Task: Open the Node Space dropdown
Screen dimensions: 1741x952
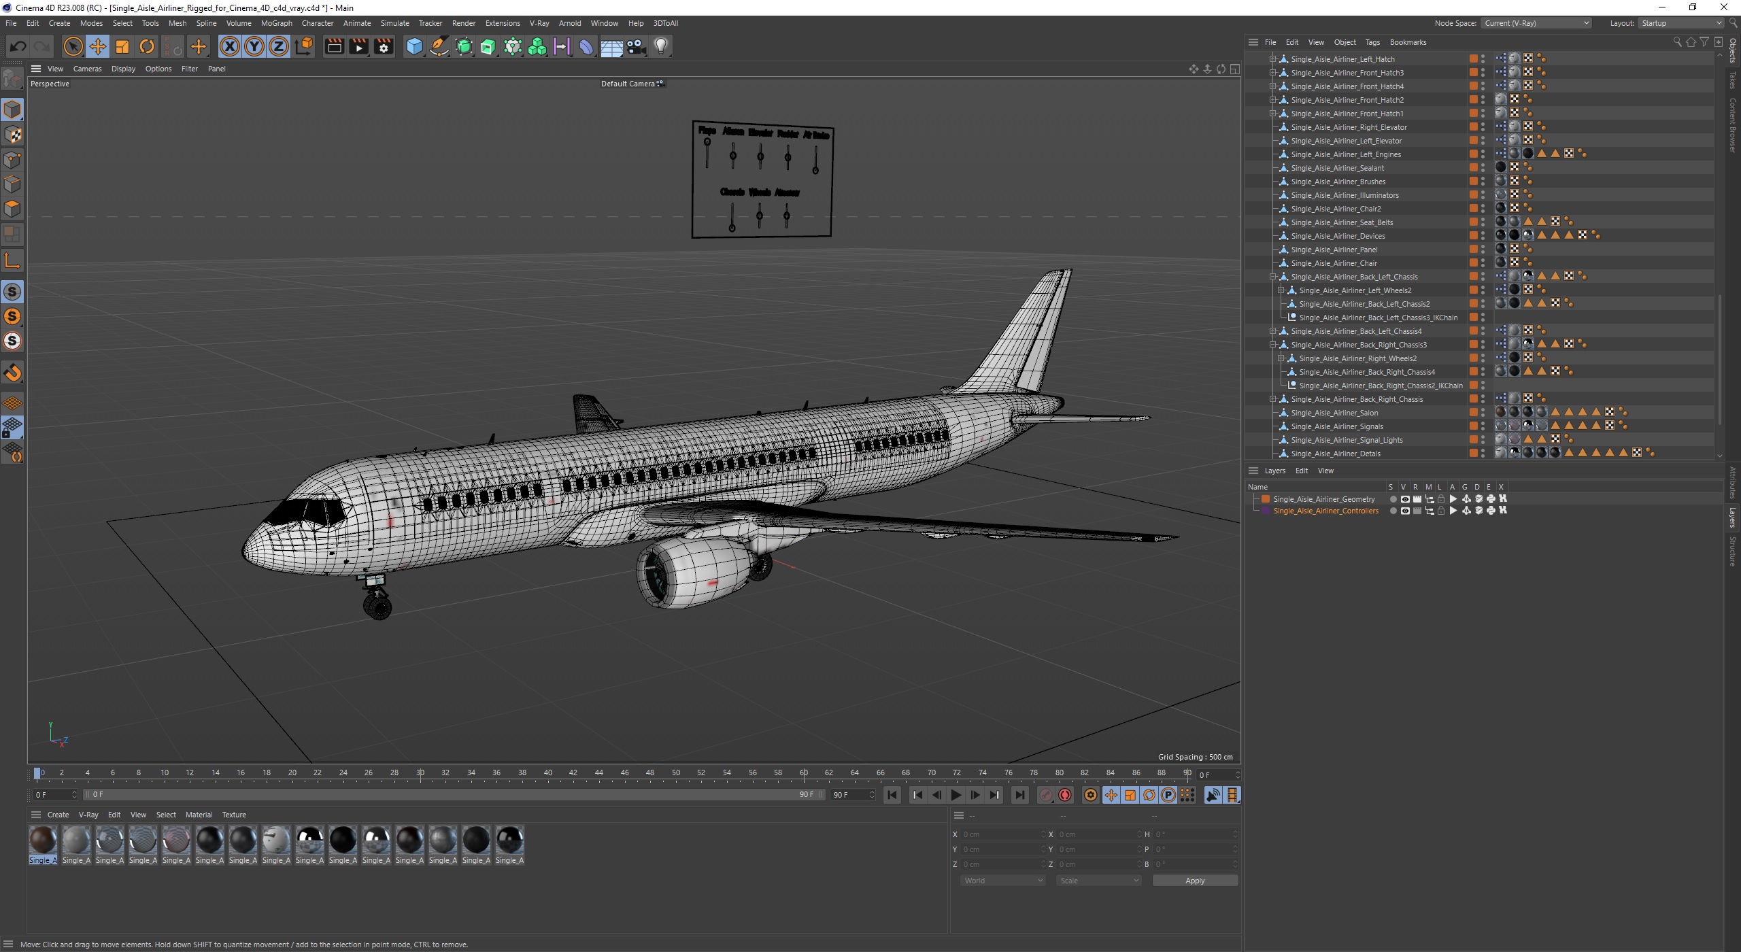Action: 1536,23
